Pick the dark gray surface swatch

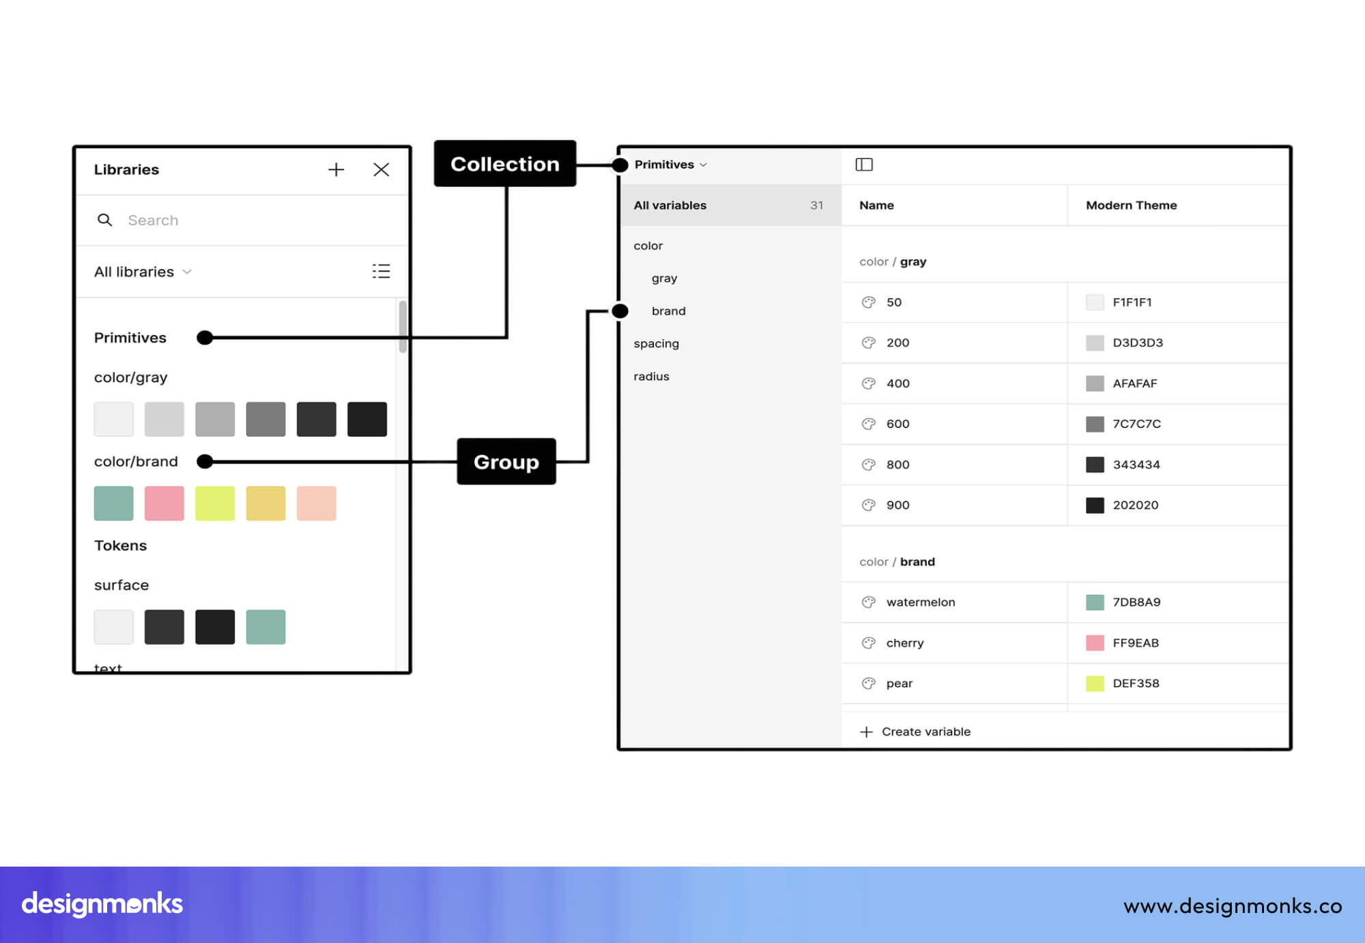(164, 627)
